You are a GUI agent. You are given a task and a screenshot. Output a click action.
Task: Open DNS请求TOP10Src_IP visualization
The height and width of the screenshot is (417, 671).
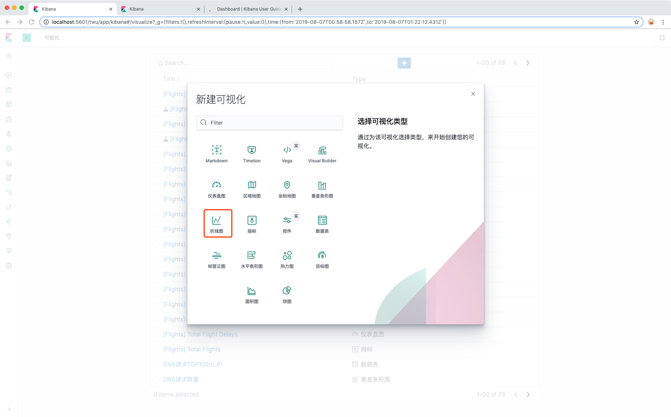pyautogui.click(x=192, y=364)
